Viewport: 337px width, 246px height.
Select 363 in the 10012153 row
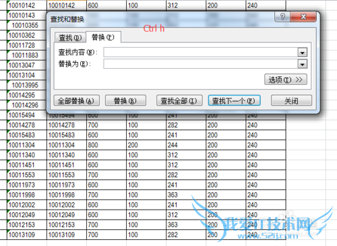pos(186,224)
